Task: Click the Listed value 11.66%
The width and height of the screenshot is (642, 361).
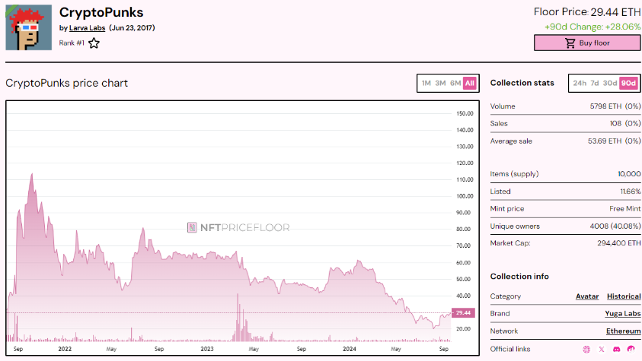Action: coord(630,192)
